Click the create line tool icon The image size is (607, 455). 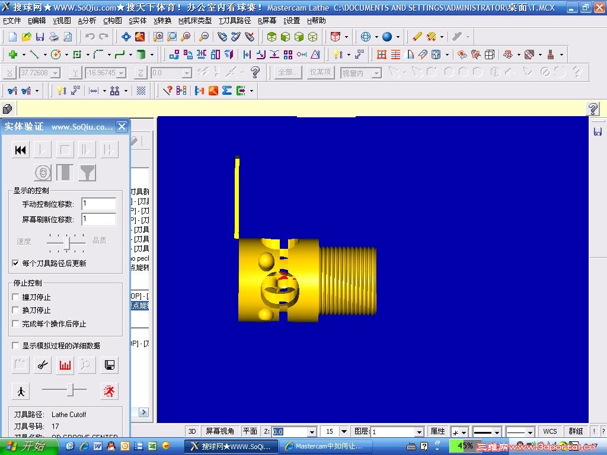click(34, 55)
